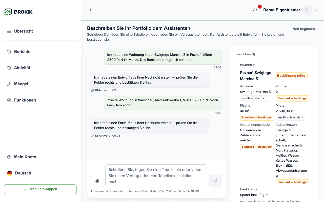This screenshot has width=324, height=202.
Task: Confirm the Fläche standard value badge
Action: point(257,118)
